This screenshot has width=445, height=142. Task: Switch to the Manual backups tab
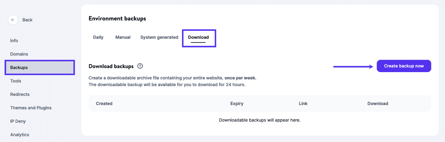[123, 37]
